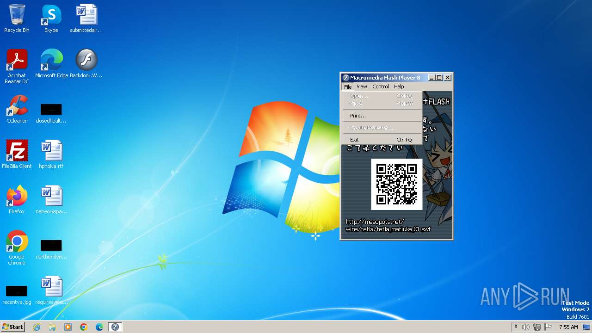Select the networkspa Word document icon

(x=51, y=199)
